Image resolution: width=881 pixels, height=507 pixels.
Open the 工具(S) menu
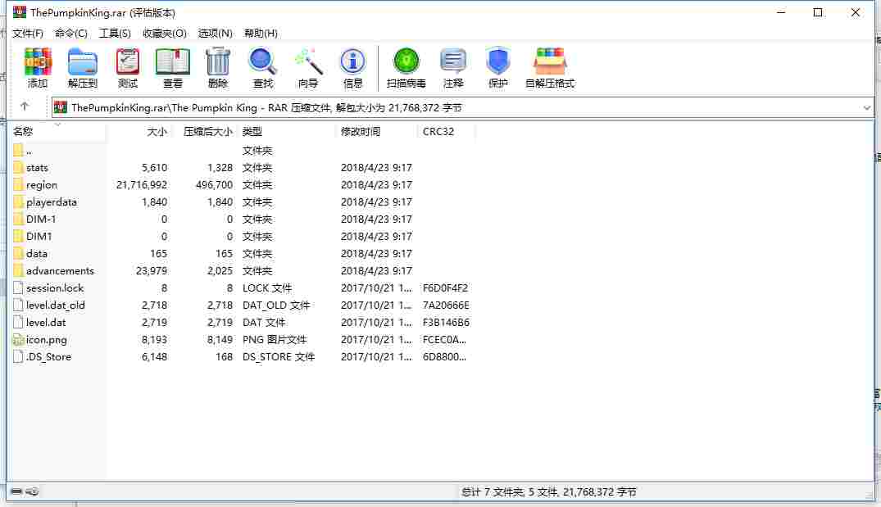tap(115, 33)
